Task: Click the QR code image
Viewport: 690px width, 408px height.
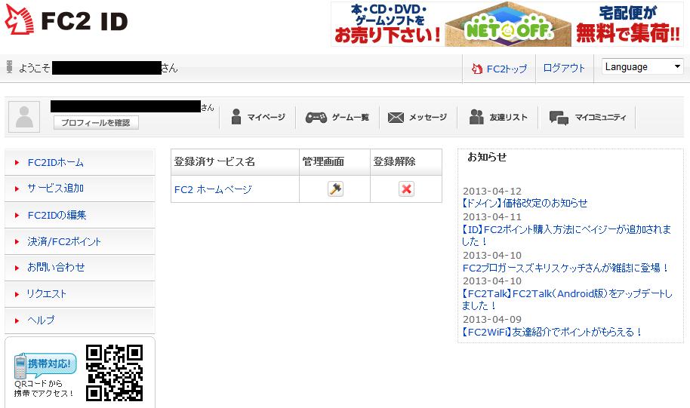Action: coord(115,373)
